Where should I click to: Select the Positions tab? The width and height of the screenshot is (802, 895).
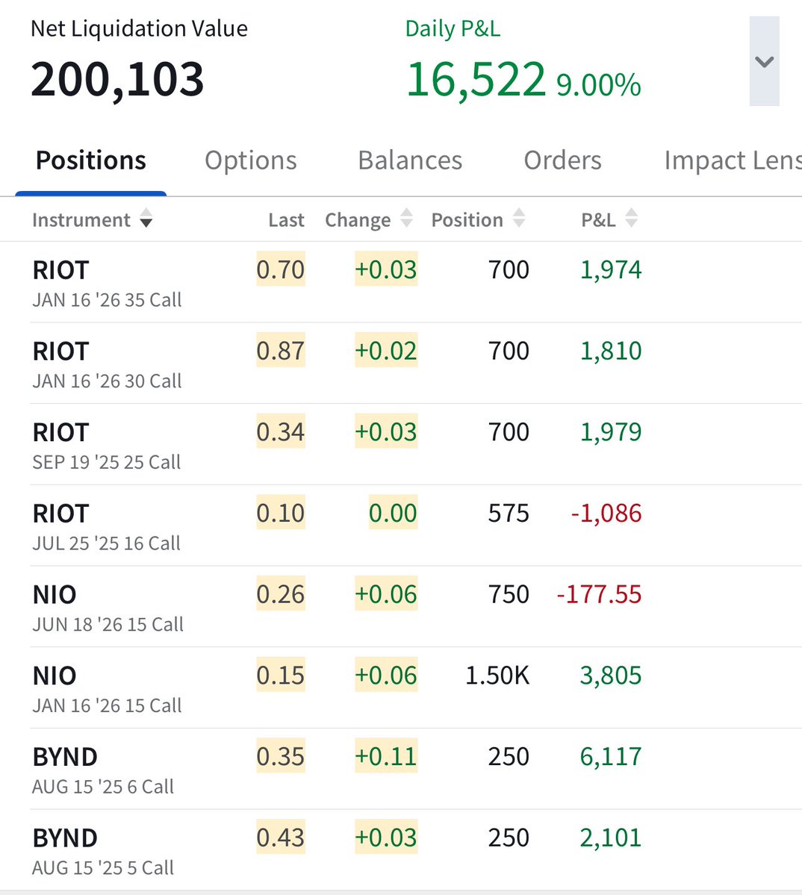(91, 160)
